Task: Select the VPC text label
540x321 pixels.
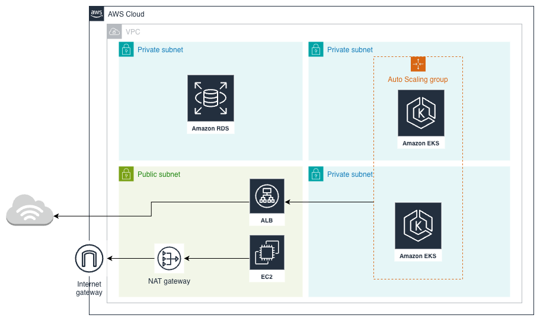Action: click(133, 31)
